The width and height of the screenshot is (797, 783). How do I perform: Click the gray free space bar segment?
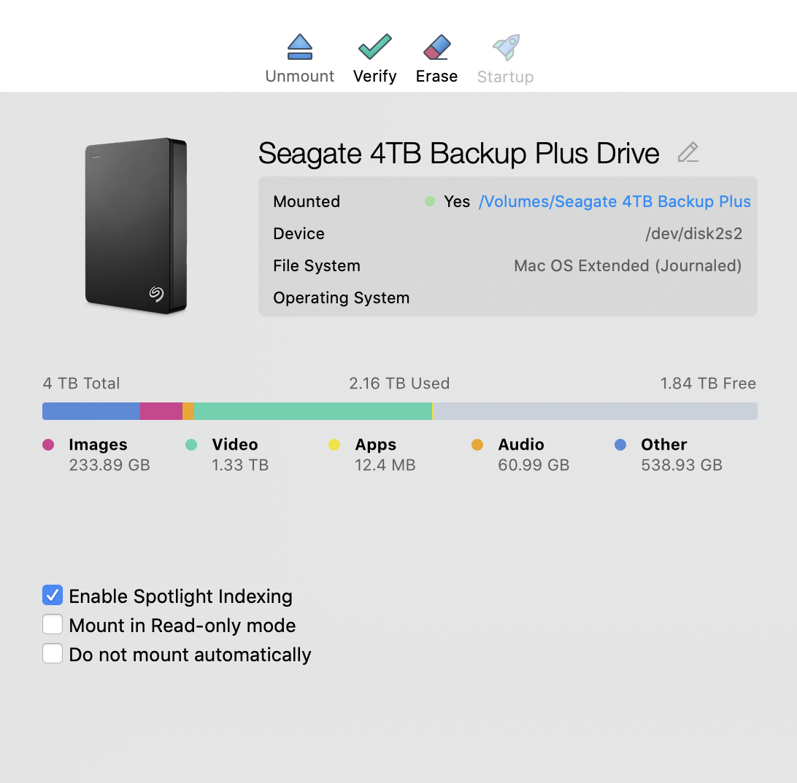click(x=596, y=411)
